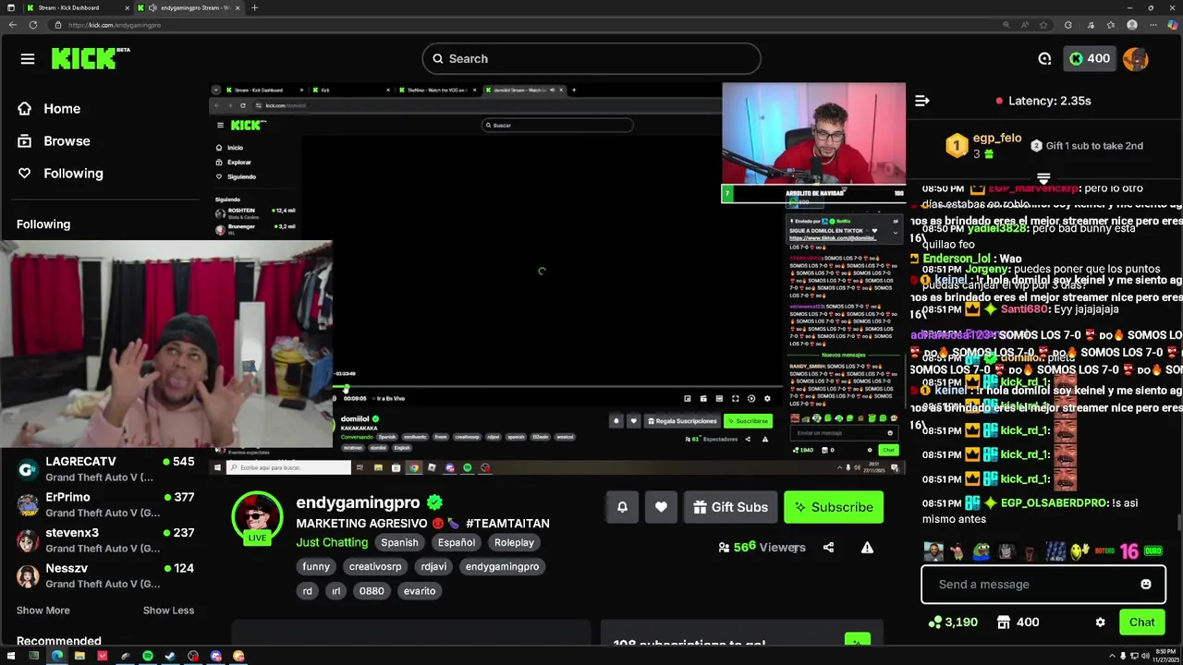Select the funny tag
The width and height of the screenshot is (1183, 665).
pos(316,566)
